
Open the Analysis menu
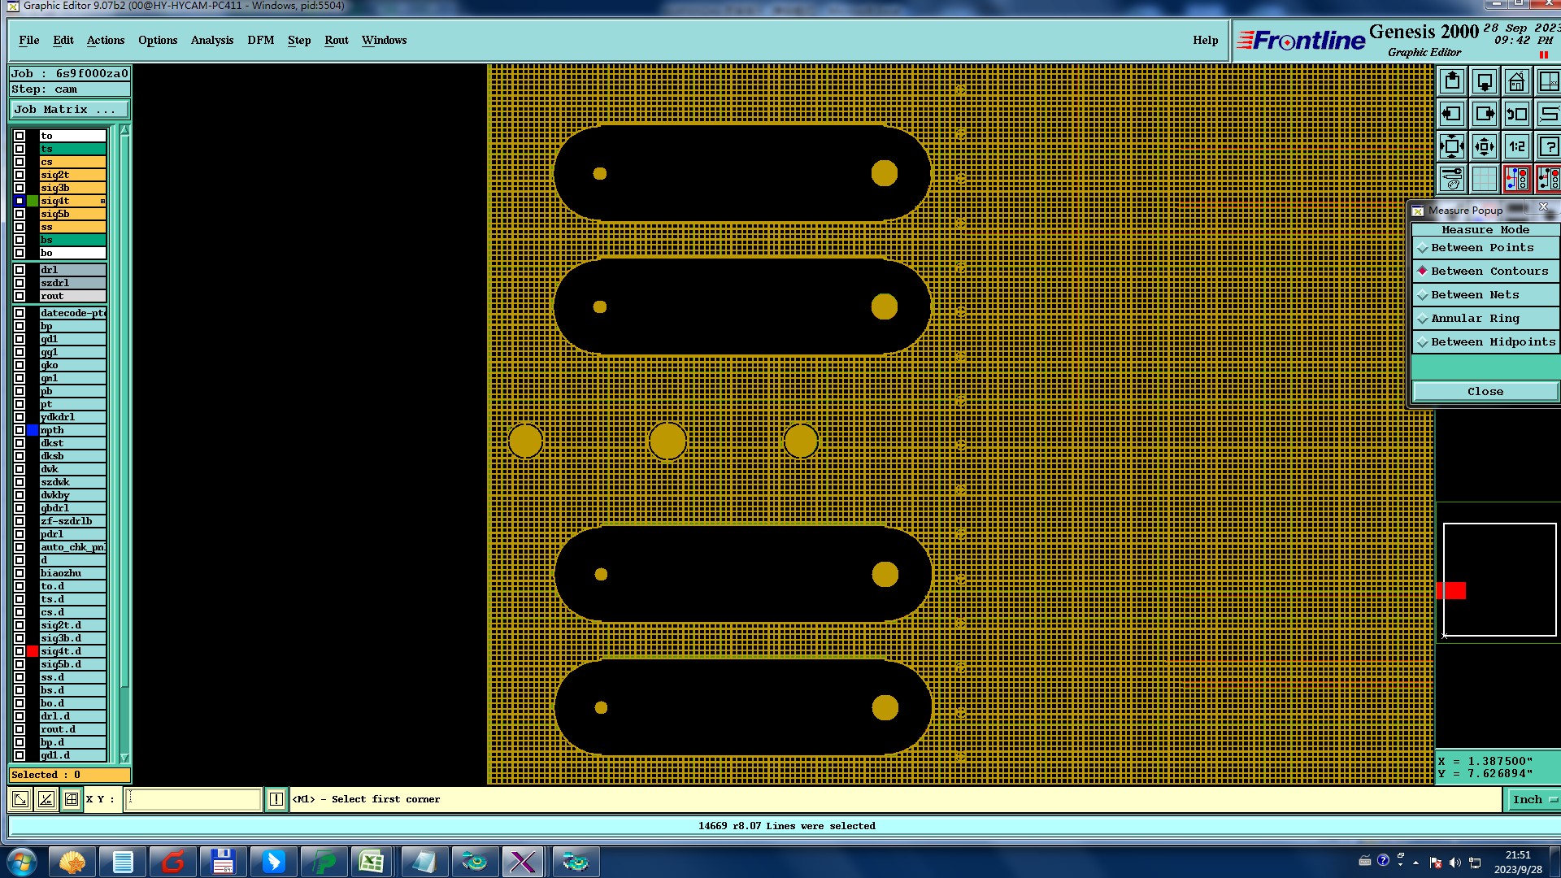pyautogui.click(x=211, y=41)
